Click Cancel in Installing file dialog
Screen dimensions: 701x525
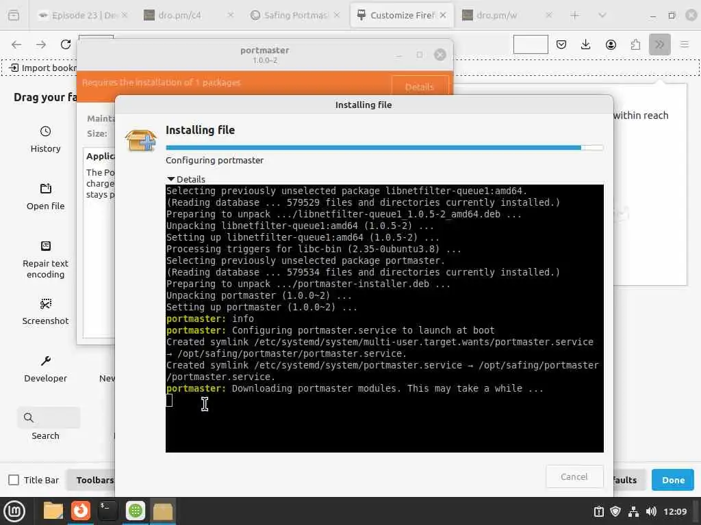[574, 476]
